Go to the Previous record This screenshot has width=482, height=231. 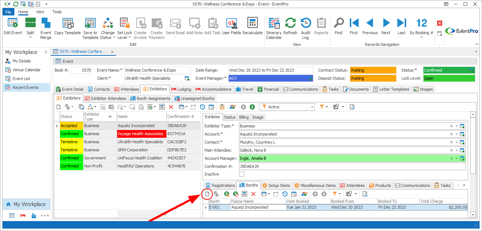point(370,26)
